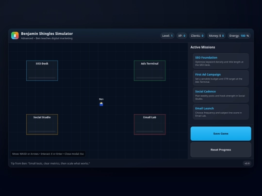262x196 pixels.
Task: Click the Ben character sprite
Action: coord(101,104)
